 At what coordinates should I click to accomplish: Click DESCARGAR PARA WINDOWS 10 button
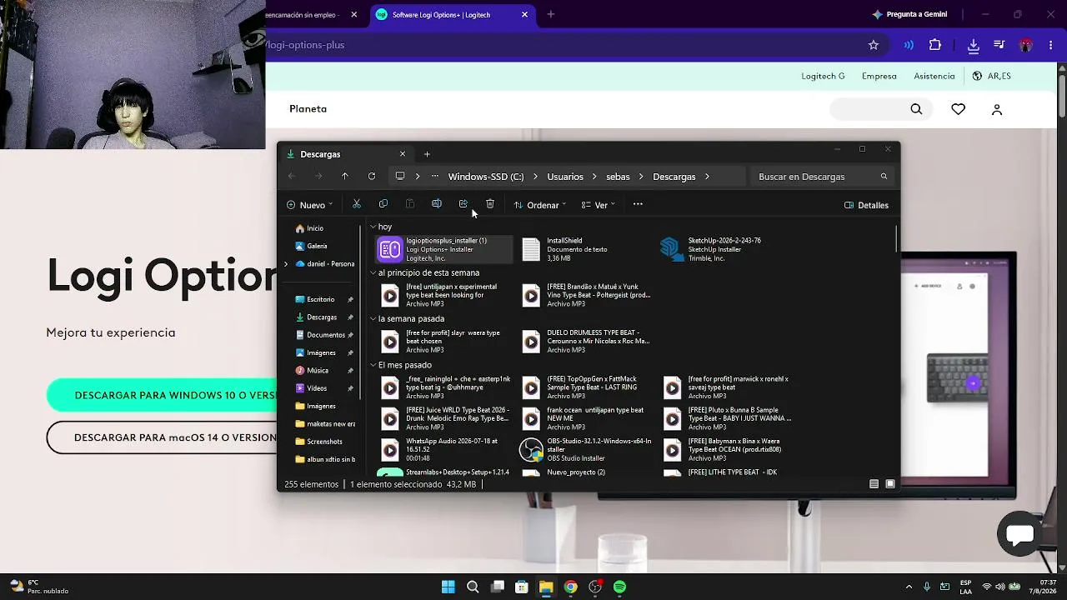[162, 395]
